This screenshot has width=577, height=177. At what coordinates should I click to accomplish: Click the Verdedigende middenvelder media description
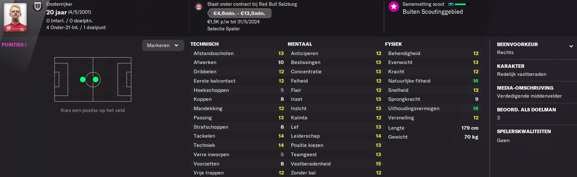tap(529, 96)
